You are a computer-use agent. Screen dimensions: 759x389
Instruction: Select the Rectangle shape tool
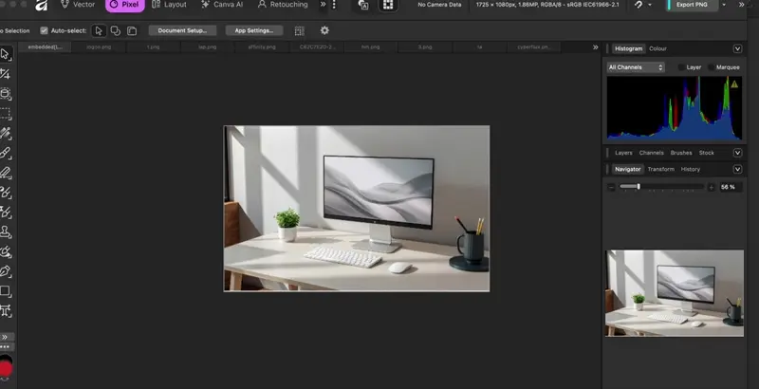5,291
